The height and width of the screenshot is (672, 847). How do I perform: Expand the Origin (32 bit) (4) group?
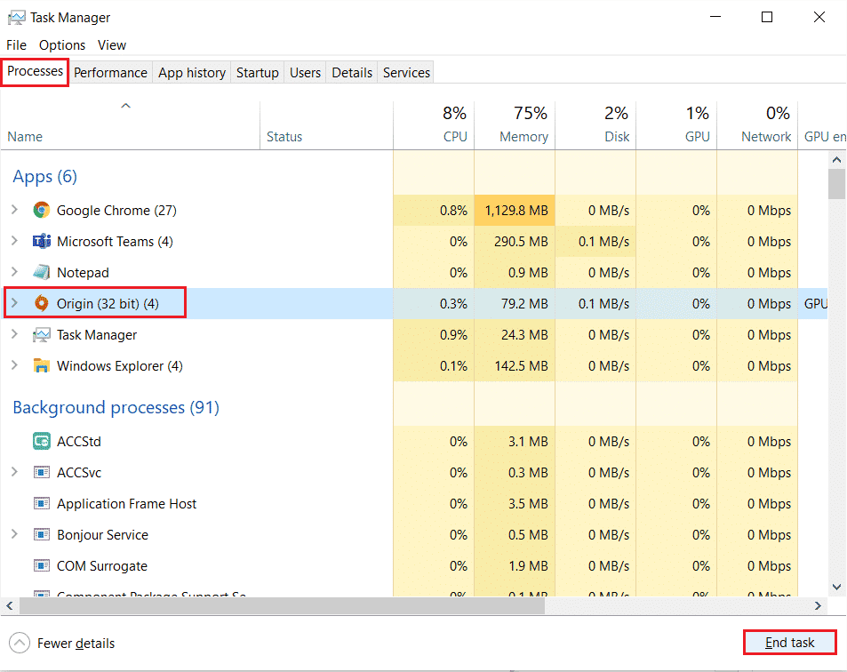click(14, 304)
